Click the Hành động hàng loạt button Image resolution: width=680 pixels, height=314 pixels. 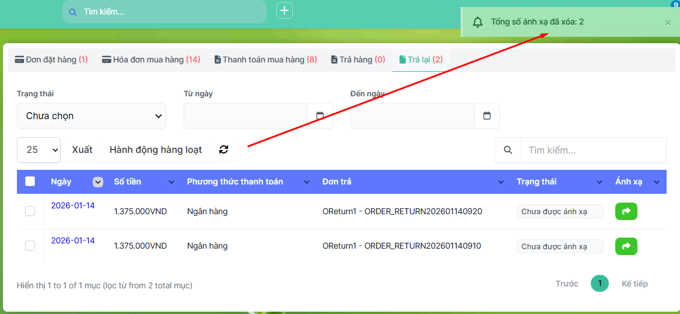click(156, 149)
